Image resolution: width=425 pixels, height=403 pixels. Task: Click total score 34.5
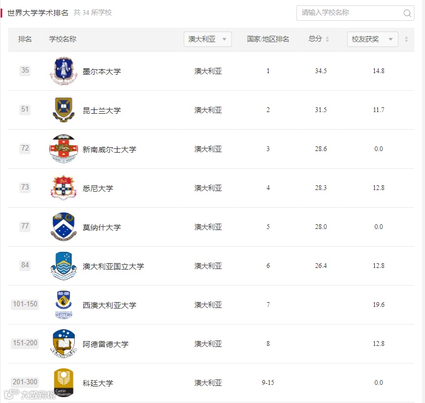coord(321,71)
